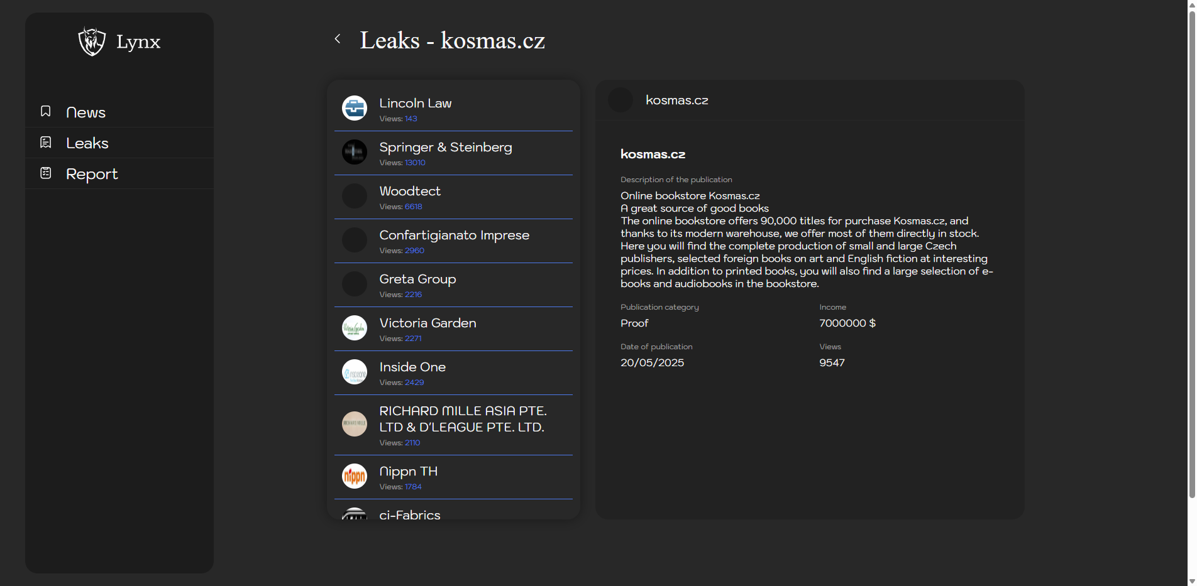Viewport: 1197px width, 586px height.
Task: Open the News section label
Action: coord(85,112)
